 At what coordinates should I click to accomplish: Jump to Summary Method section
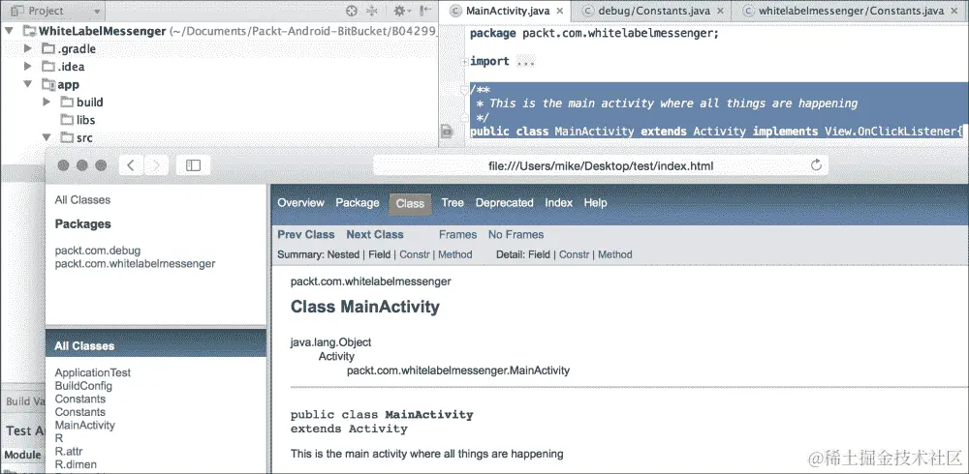click(x=455, y=254)
